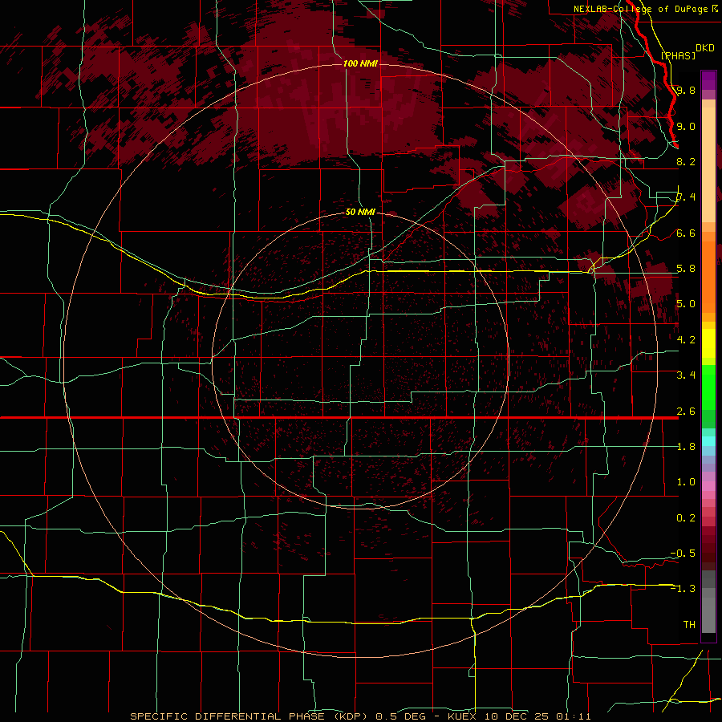Click the -0.5 scale value
The image size is (722, 722).
[x=683, y=553]
